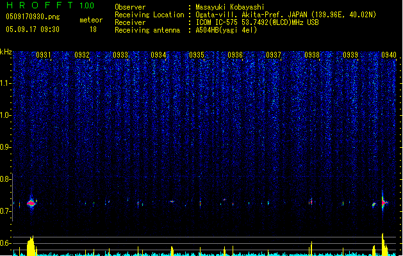Click the strong meteor echo near 0940
403x256 pixels.
pyautogui.click(x=384, y=203)
